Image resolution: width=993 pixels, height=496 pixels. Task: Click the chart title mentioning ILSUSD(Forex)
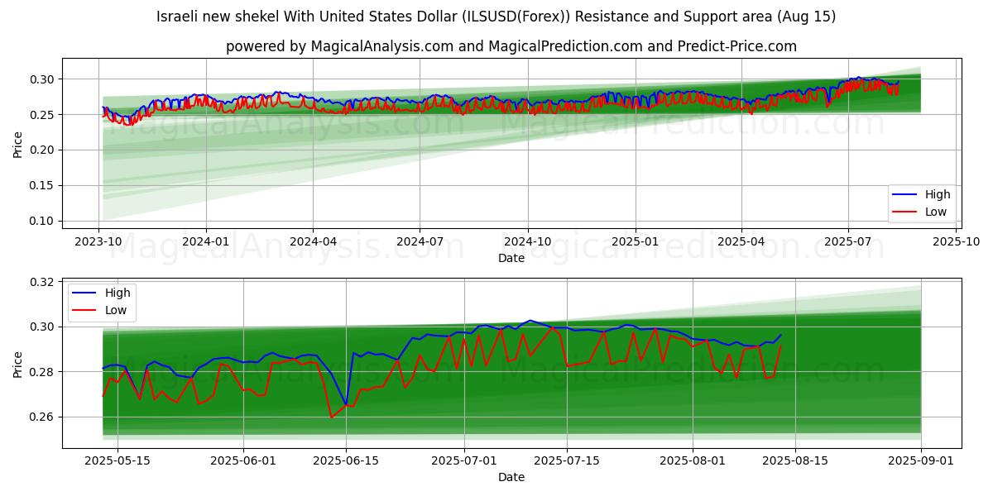coord(496,17)
